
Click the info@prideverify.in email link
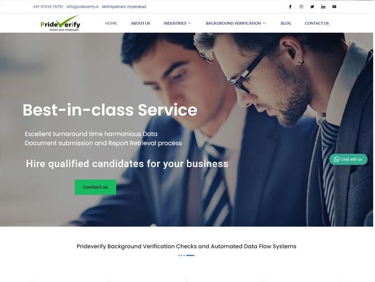[82, 7]
